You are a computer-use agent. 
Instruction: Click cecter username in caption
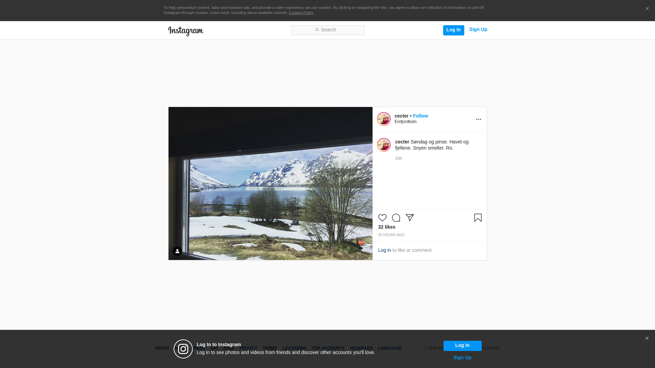[x=402, y=142]
